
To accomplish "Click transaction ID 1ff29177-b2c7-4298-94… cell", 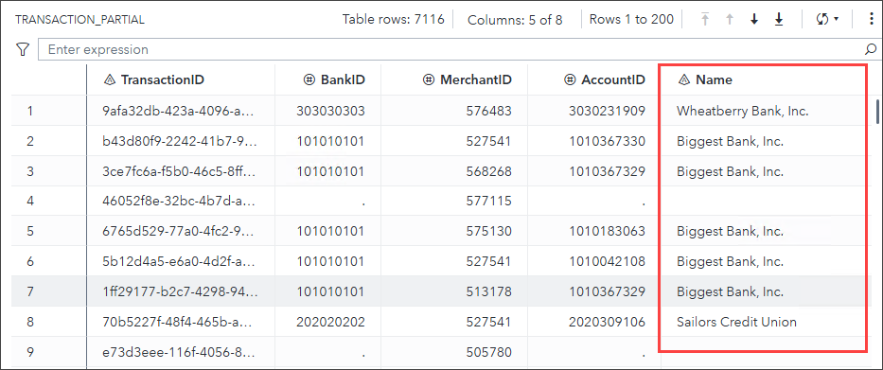I will (x=180, y=291).
